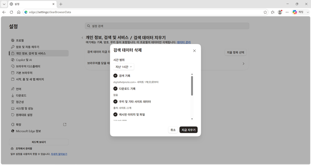This screenshot has height=165, width=311.
Task: Click the 조직에서 관리함 briefcase icon
Action: coord(12,149)
